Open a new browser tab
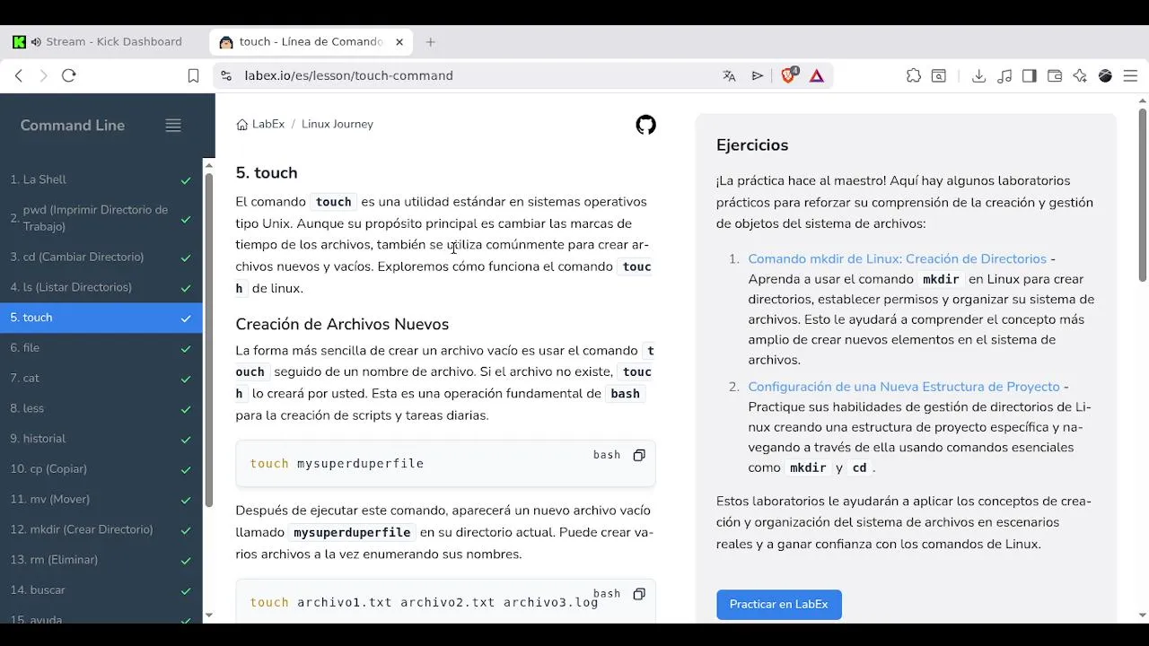The image size is (1149, 646). pyautogui.click(x=431, y=42)
